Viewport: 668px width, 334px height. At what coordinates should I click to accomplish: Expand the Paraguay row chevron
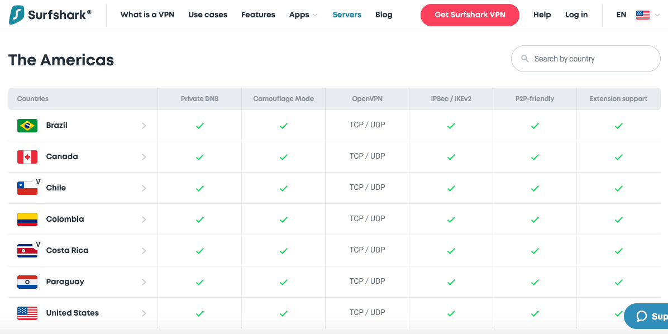144,281
